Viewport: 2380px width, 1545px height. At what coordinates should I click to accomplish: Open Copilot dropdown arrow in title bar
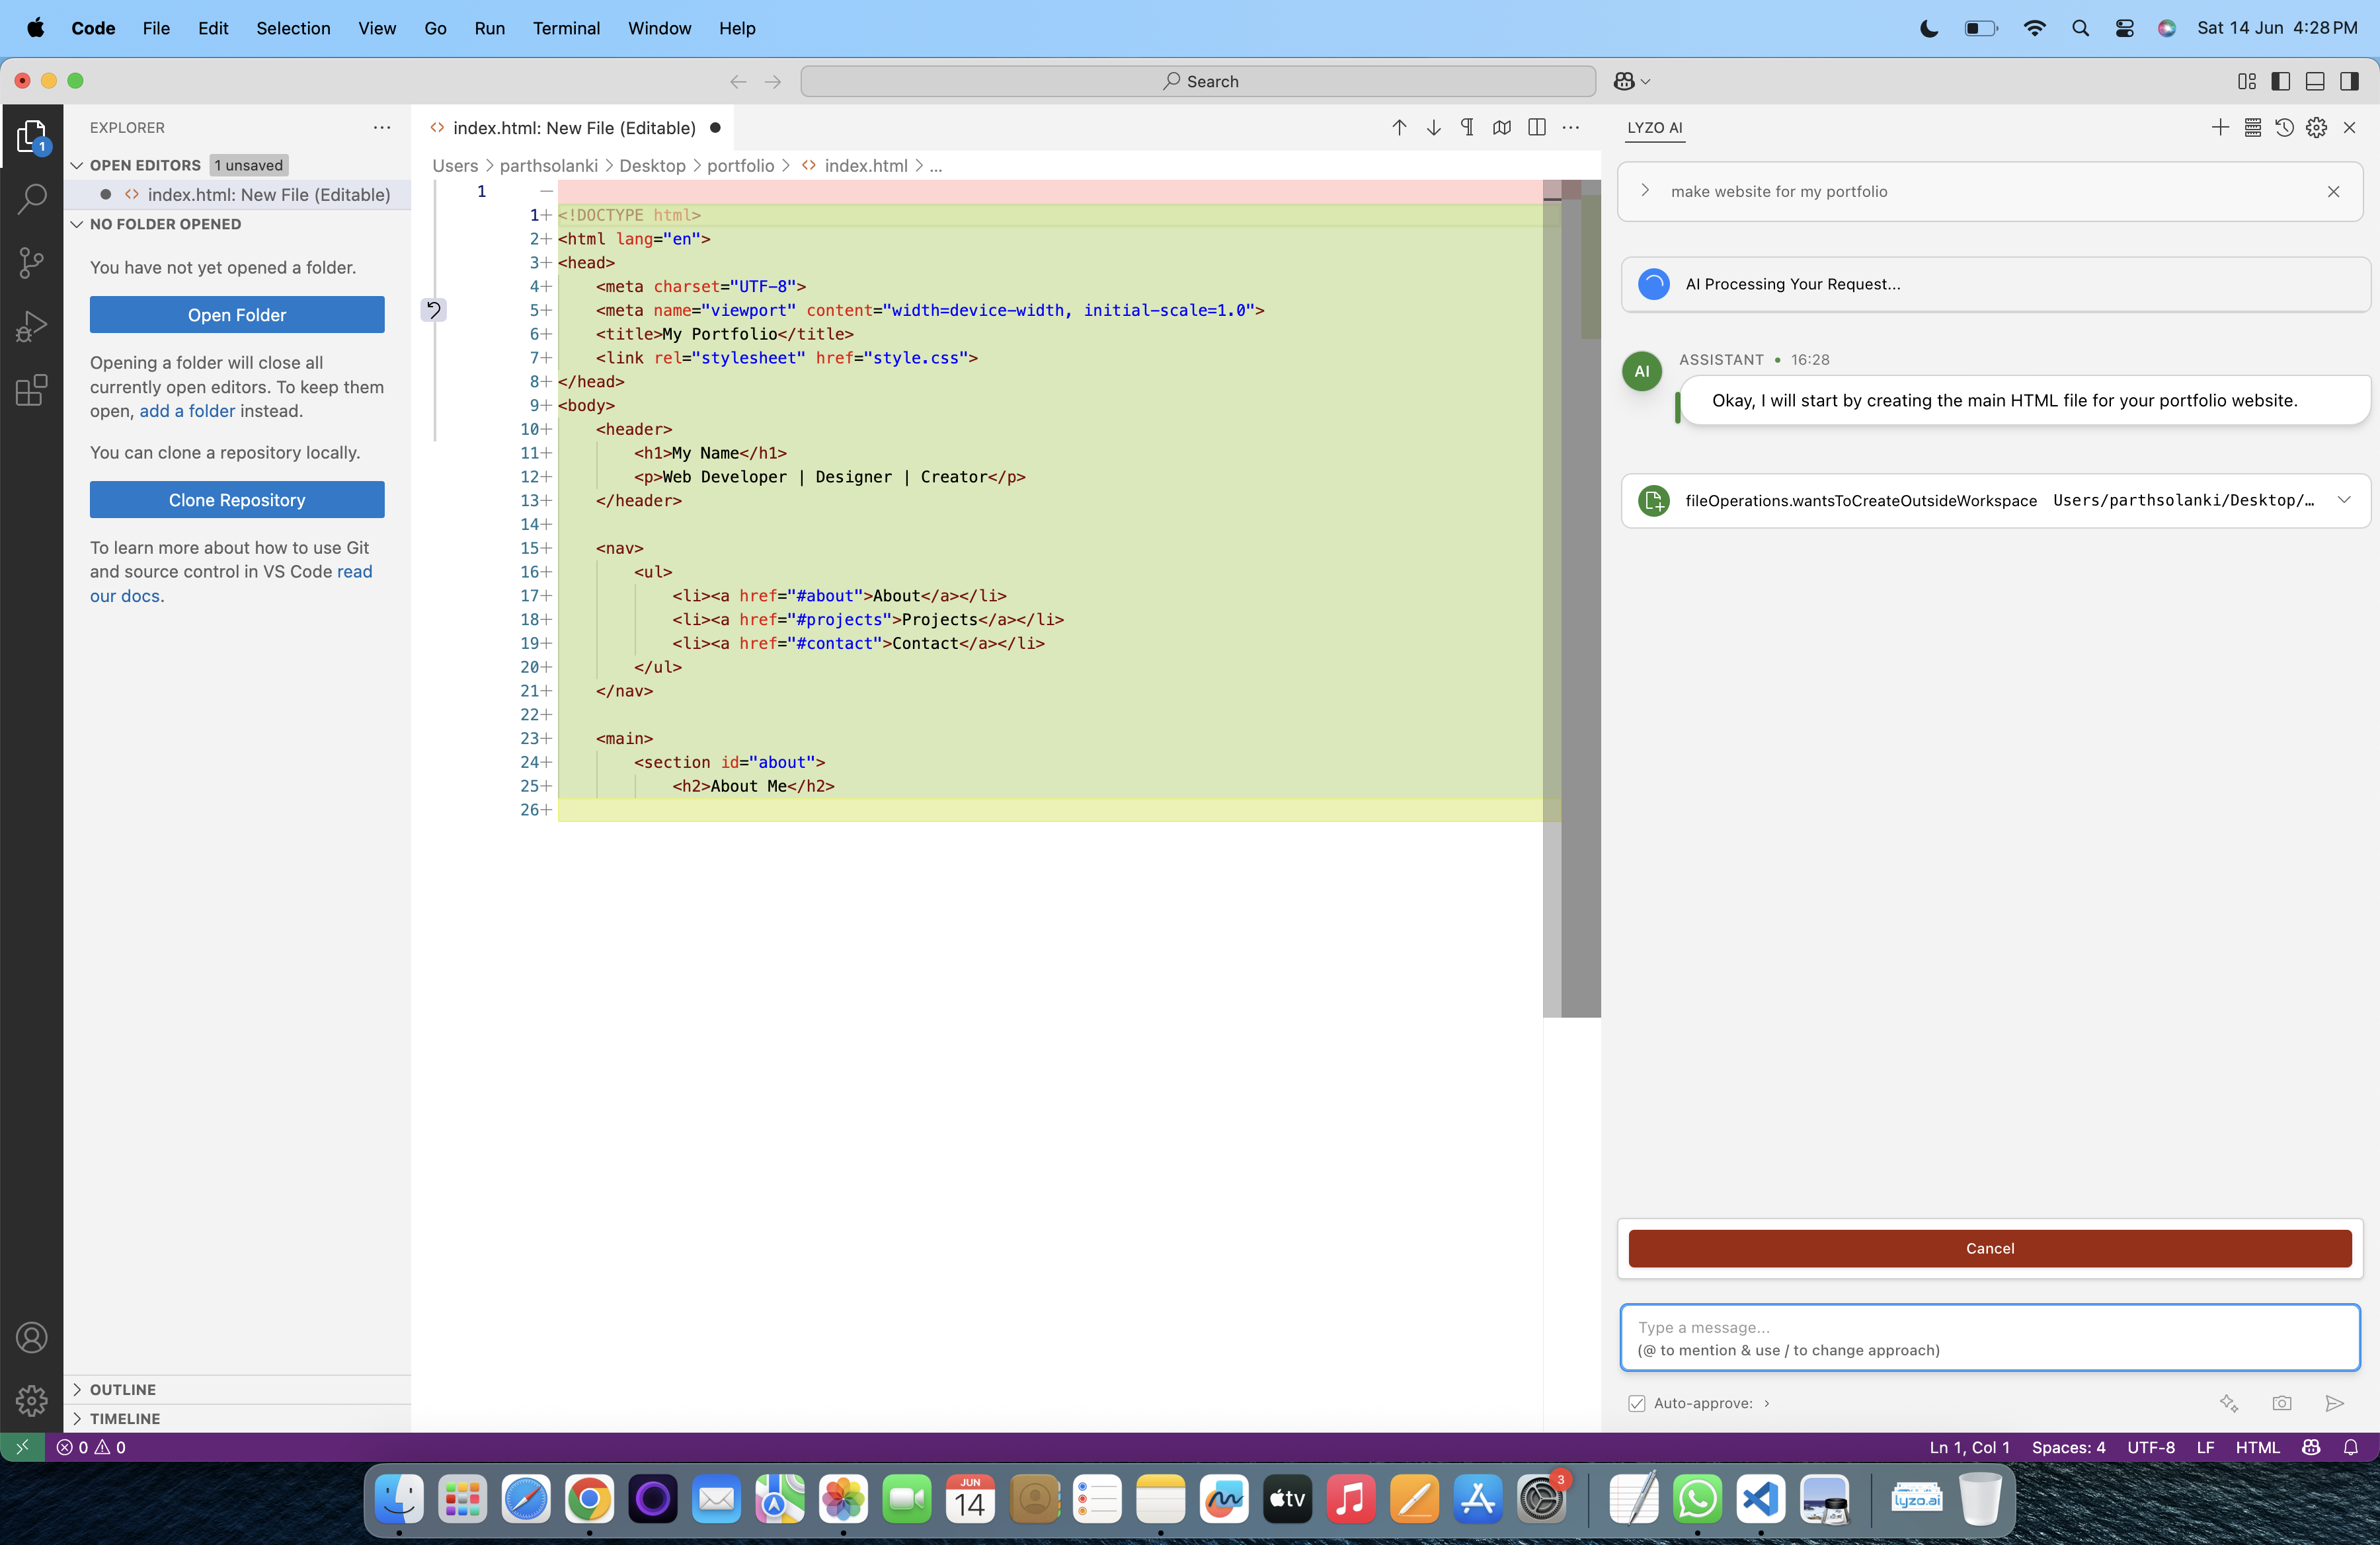point(1646,81)
